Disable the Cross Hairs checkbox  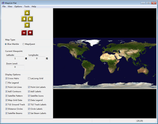(7, 78)
